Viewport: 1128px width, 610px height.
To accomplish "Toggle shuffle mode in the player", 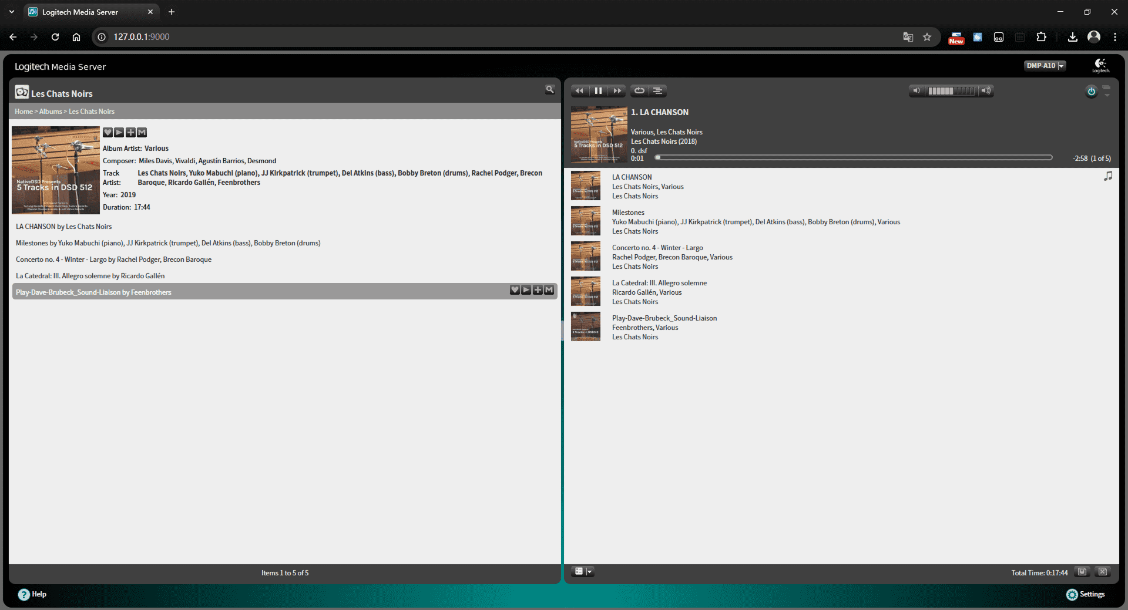I will click(x=658, y=91).
